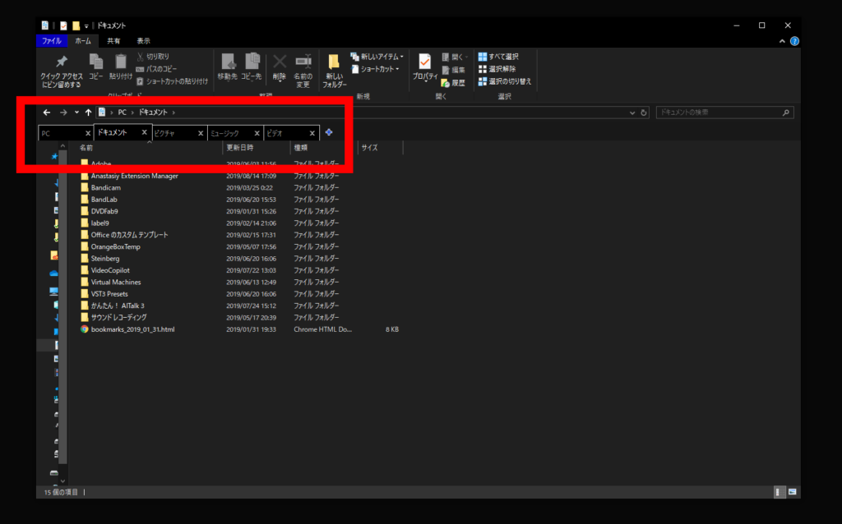Switch to large icons view in status bar

pos(792,492)
